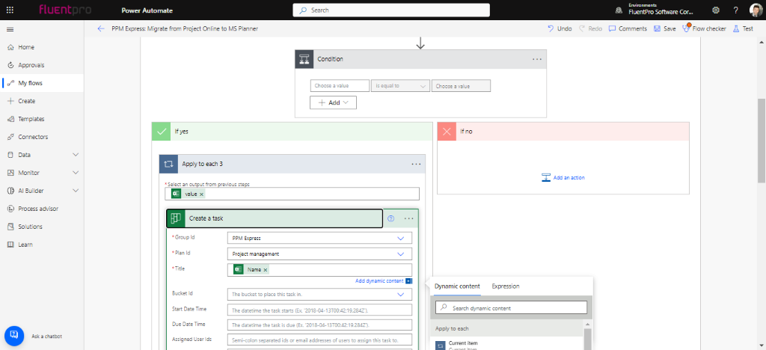Expand the Monitor section chevron
This screenshot has width=766, height=350.
[x=76, y=173]
